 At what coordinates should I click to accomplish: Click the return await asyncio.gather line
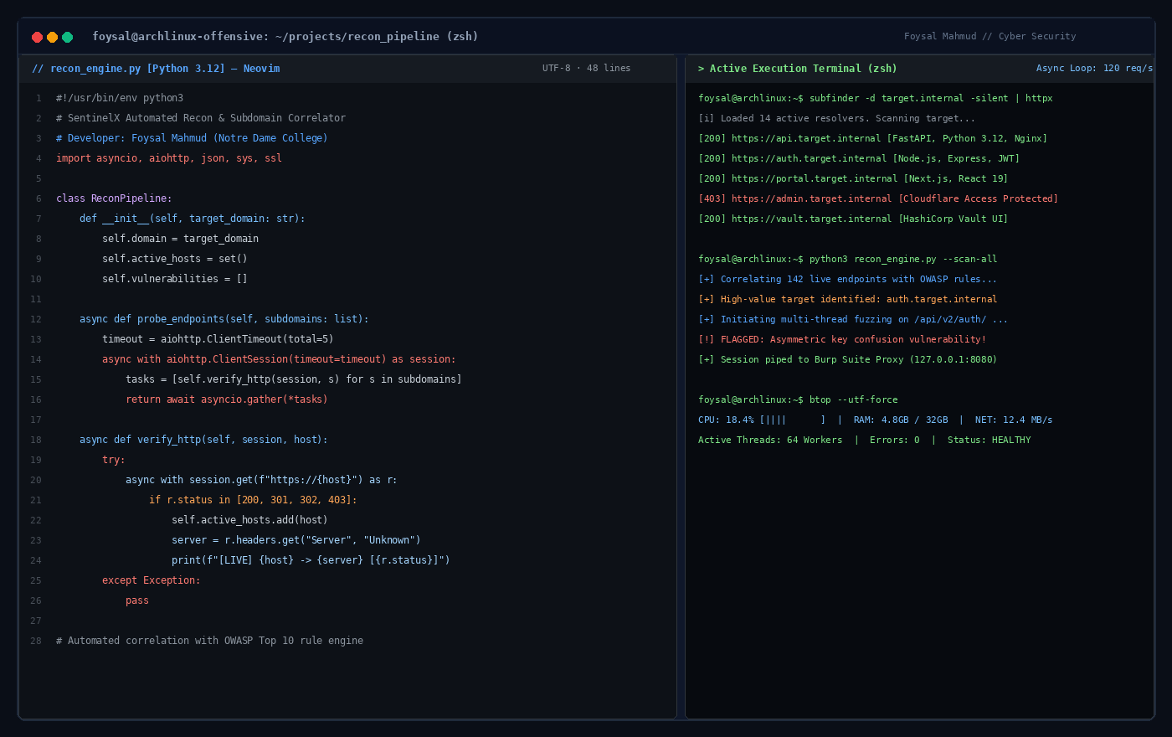(x=227, y=399)
